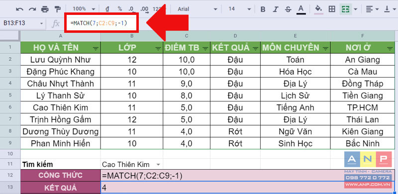Select column E header
The height and width of the screenshot is (194, 398).
[296, 36]
